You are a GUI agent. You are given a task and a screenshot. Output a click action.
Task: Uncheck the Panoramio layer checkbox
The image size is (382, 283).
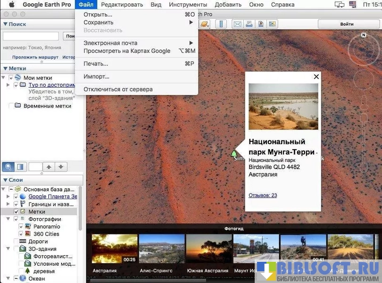(21, 226)
